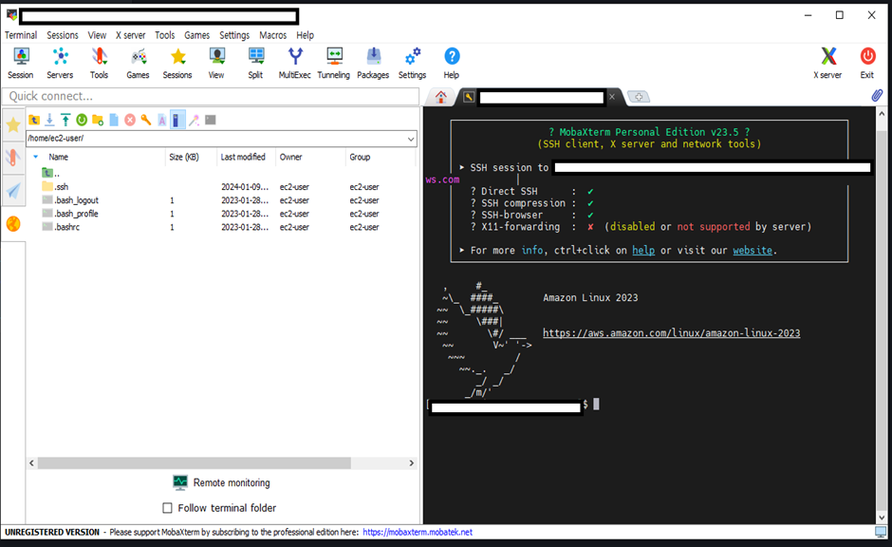The width and height of the screenshot is (892, 547).
Task: Open a new tab with plus button
Action: [x=639, y=97]
